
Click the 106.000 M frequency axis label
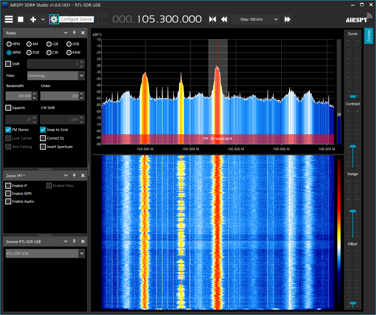pos(281,149)
